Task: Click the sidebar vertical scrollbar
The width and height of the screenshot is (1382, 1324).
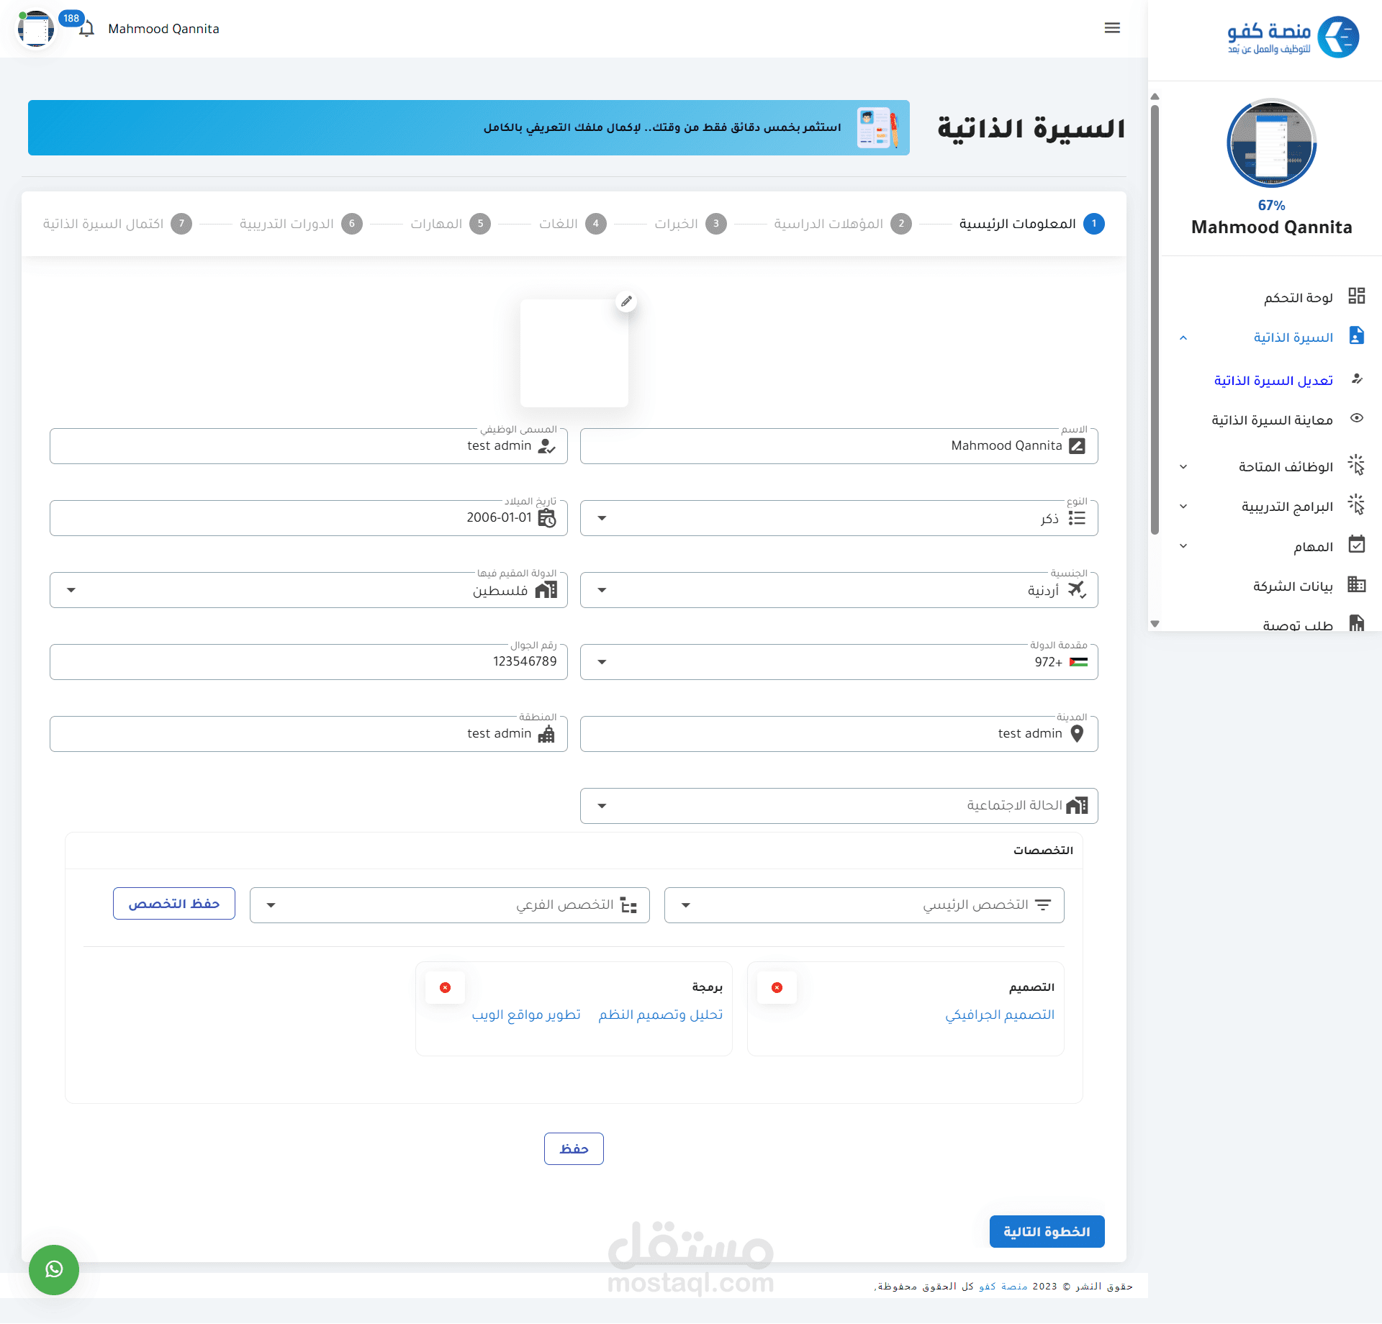Action: pos(1155,320)
